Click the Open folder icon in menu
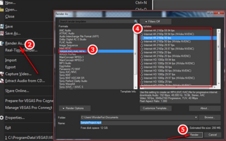226x141 pixels. pyautogui.click(x=2, y=9)
